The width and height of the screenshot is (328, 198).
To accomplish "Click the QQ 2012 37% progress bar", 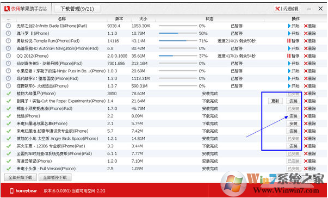I will pos(178,56).
